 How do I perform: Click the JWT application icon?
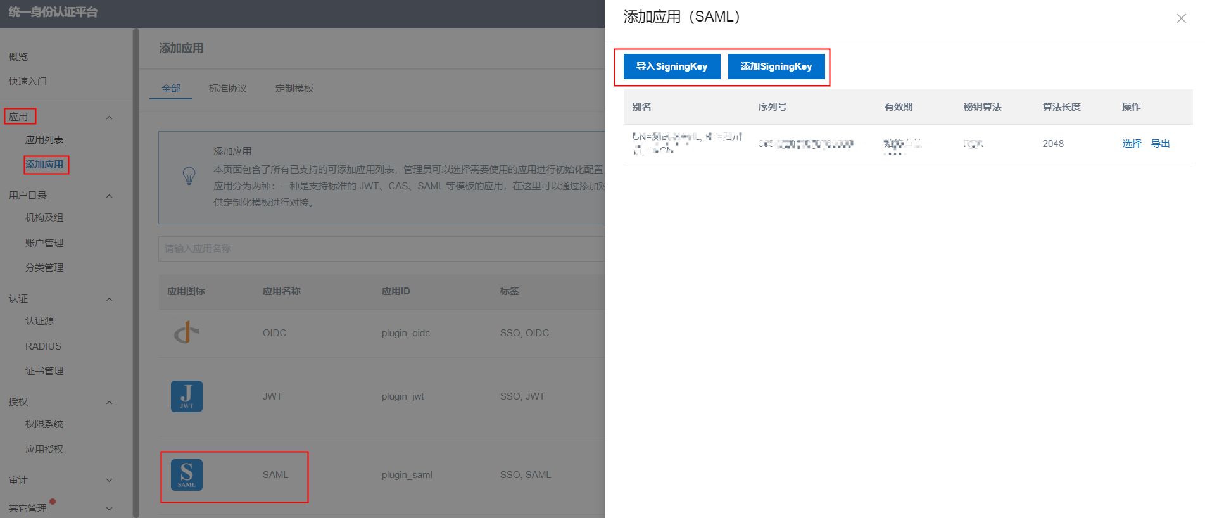coord(187,396)
